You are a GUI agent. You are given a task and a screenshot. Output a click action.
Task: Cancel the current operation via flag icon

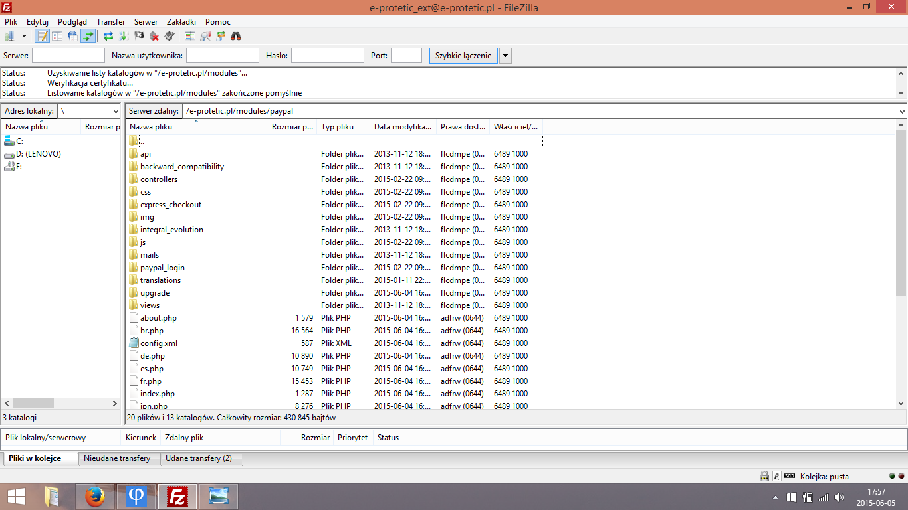click(x=139, y=36)
